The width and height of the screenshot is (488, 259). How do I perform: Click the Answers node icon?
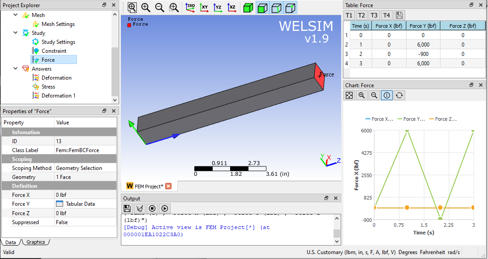click(x=26, y=69)
